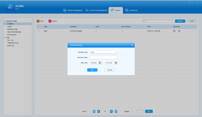The image size is (202, 117).
Task: Check the Daily schedule row checkbox
Action: [39, 31]
